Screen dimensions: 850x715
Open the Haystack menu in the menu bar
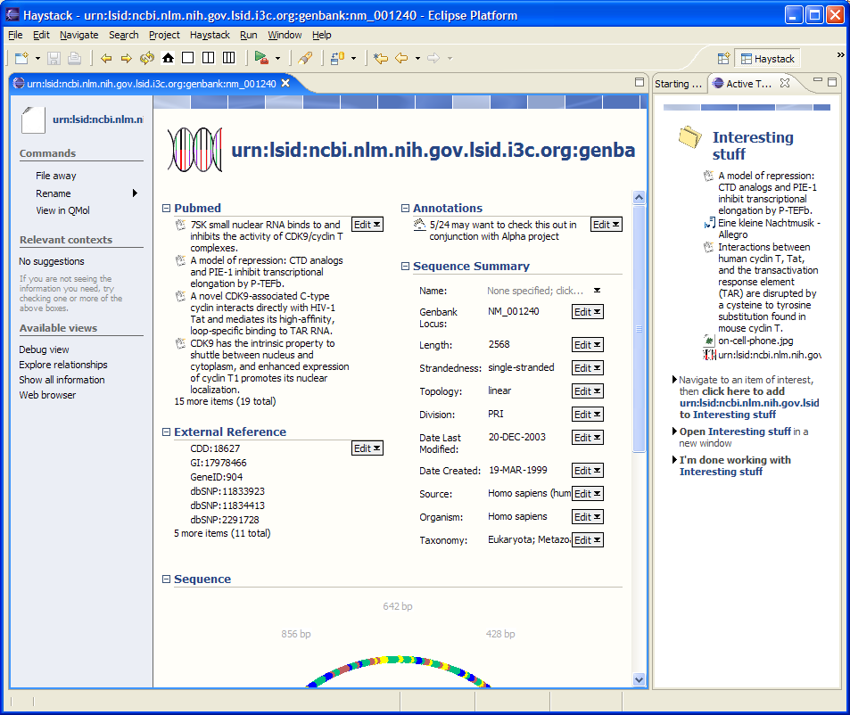pos(210,35)
